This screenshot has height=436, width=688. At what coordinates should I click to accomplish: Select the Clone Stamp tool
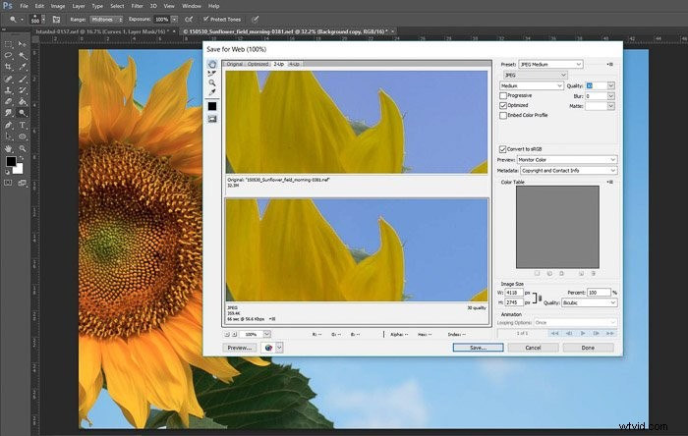click(x=8, y=90)
